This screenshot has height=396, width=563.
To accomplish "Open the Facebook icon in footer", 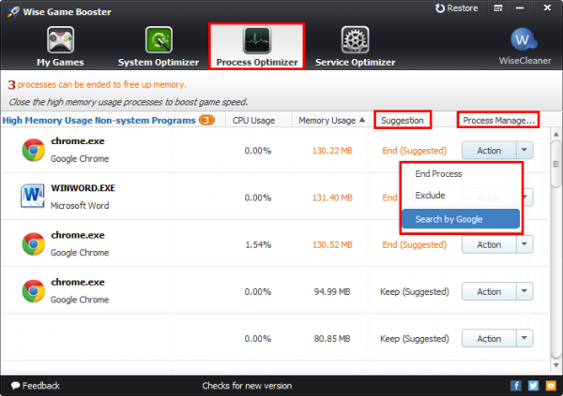I will (x=516, y=386).
